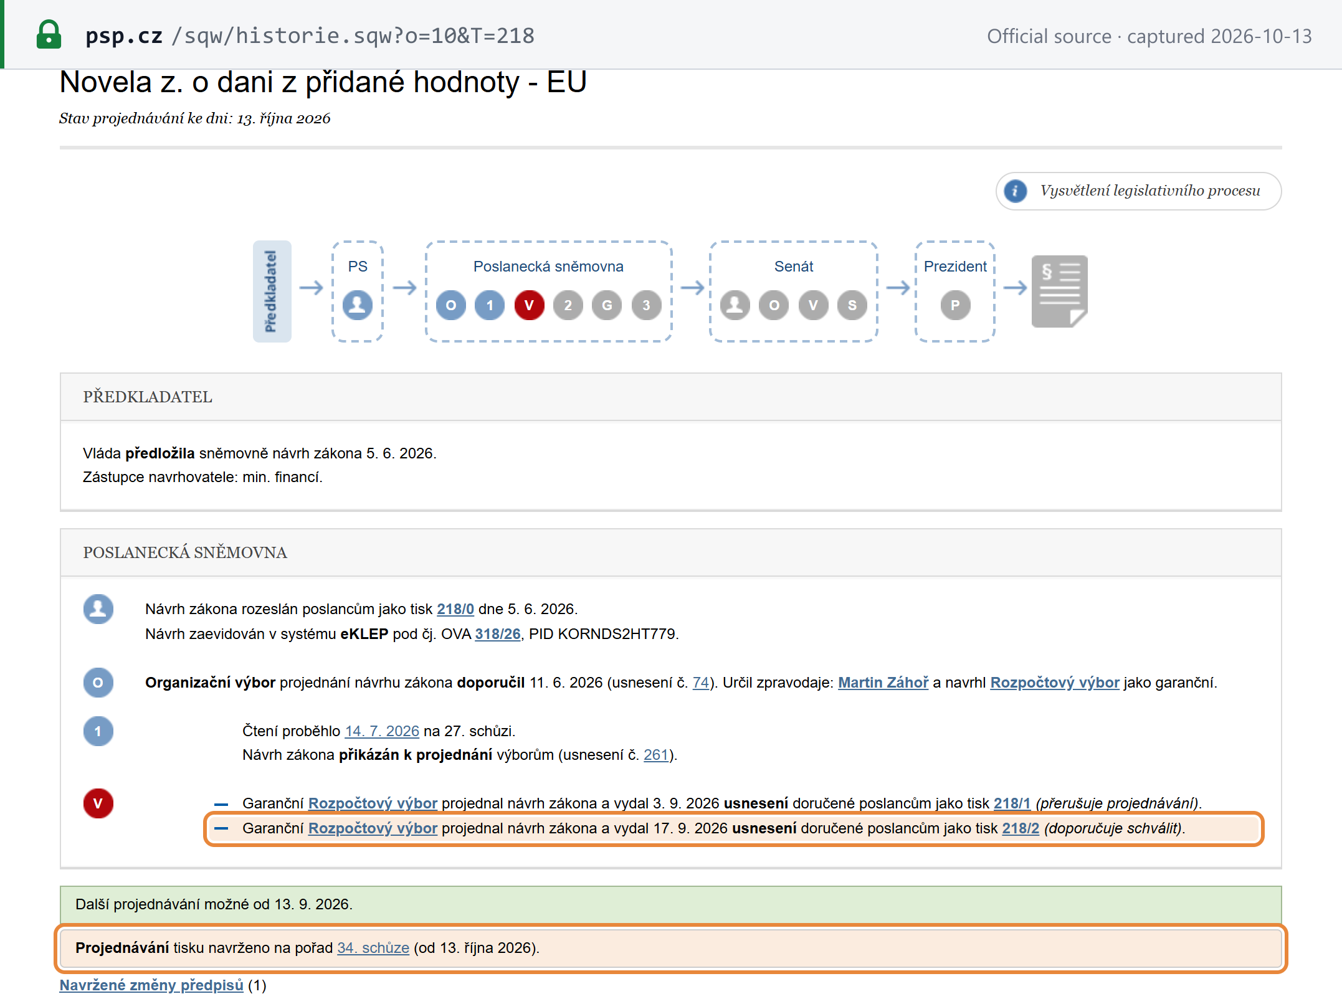Click the heading 'Novela z. o dani z přidané hodnoty - EU'
Image resolution: width=1342 pixels, height=999 pixels.
point(323,82)
